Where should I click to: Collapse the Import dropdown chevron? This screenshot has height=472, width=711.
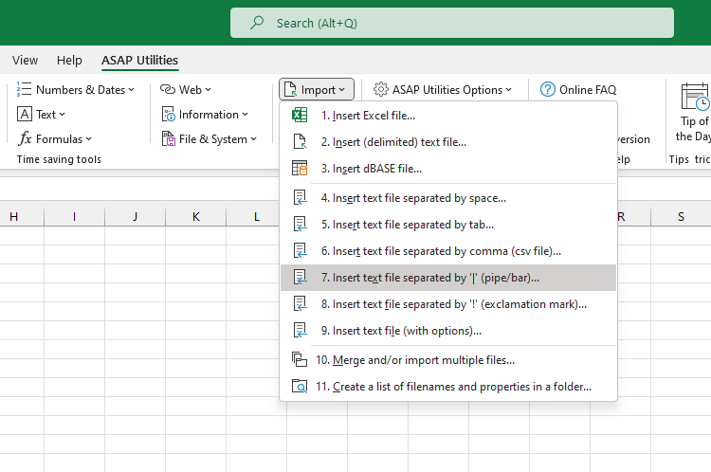[342, 90]
